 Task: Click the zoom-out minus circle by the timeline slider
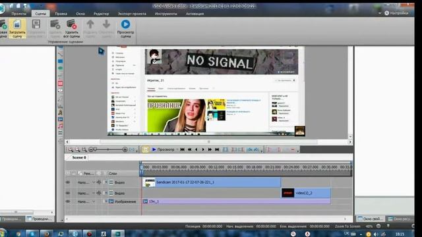(x=91, y=149)
